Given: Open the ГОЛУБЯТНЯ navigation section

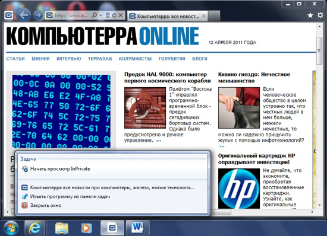Looking at the screenshot, I should pos(172,59).
